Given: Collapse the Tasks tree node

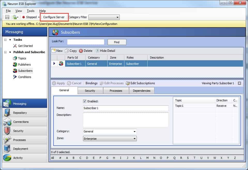Looking at the screenshot, I should (x=5, y=40).
